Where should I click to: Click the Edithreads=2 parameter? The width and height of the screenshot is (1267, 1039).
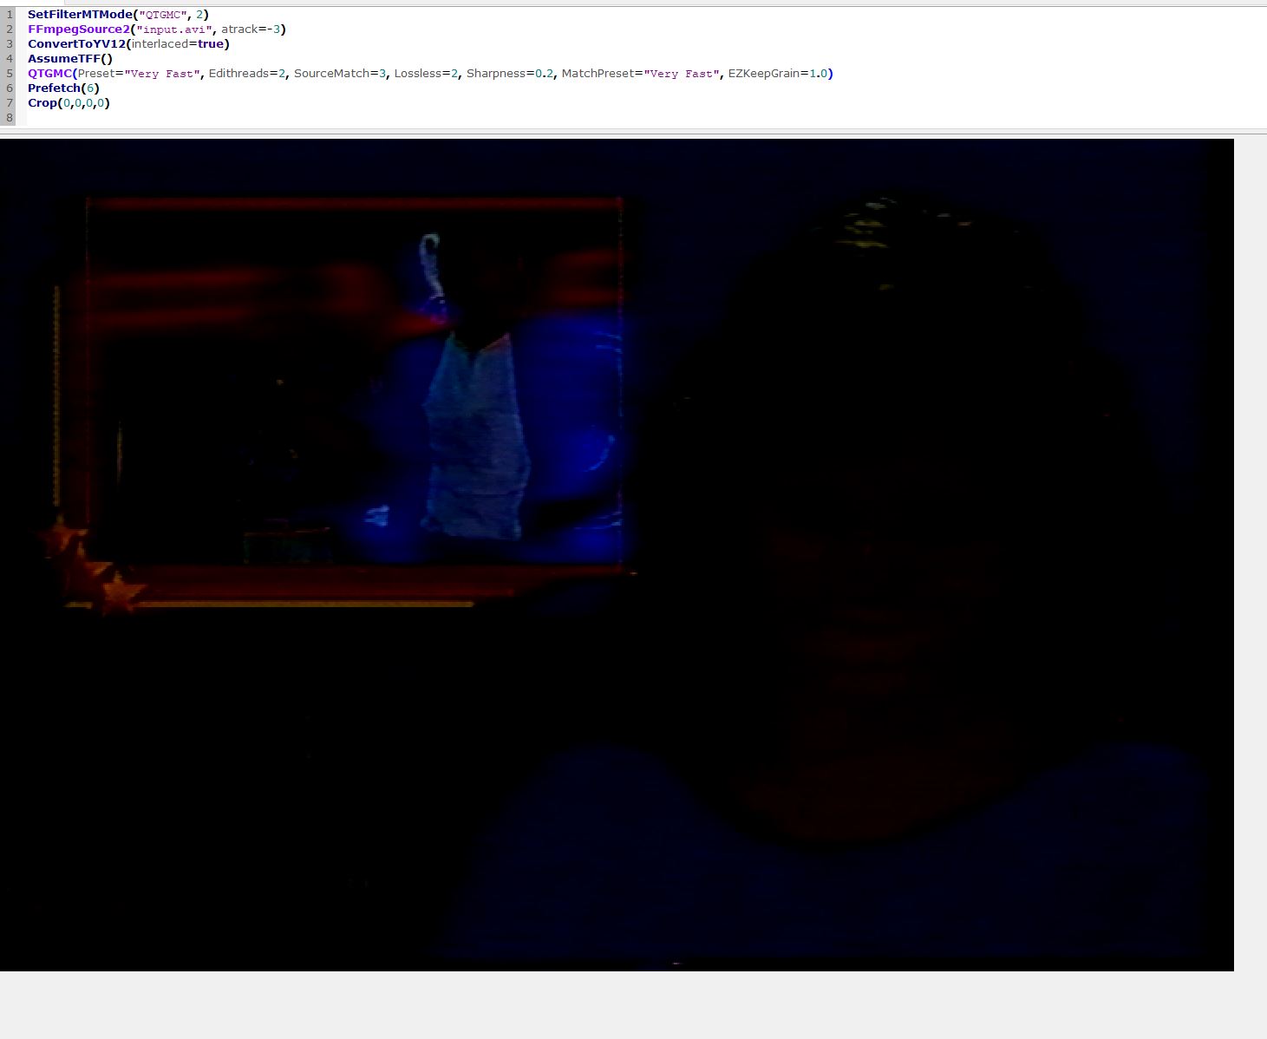point(247,74)
